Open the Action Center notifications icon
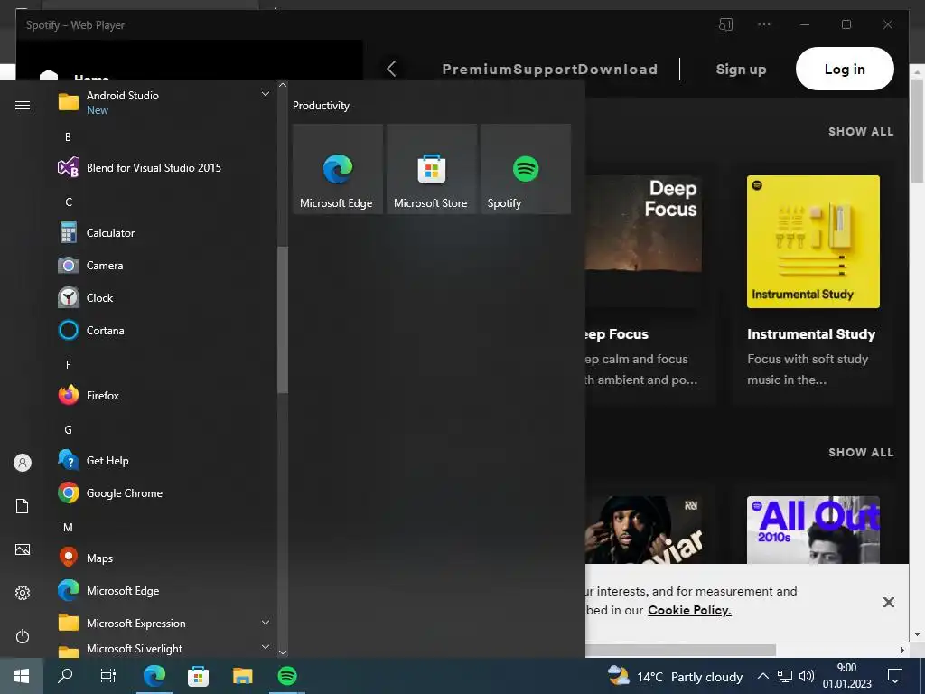The width and height of the screenshot is (925, 694). pos(895,676)
